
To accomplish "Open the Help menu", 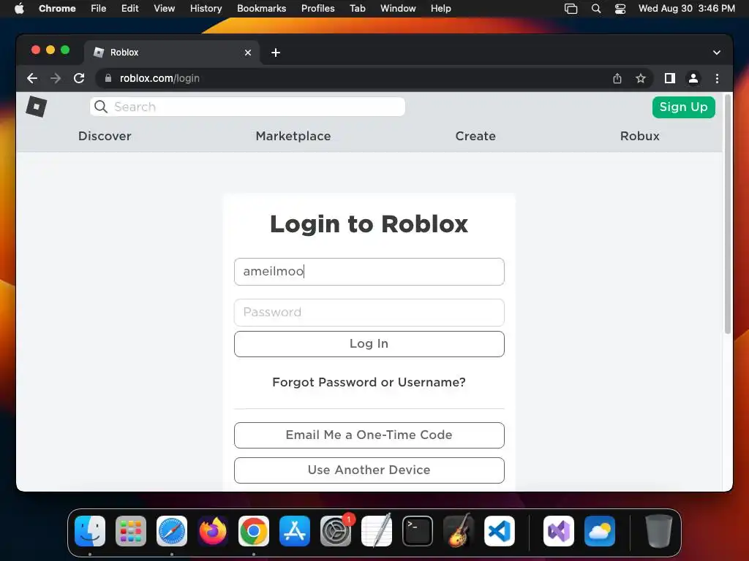I will pyautogui.click(x=440, y=9).
